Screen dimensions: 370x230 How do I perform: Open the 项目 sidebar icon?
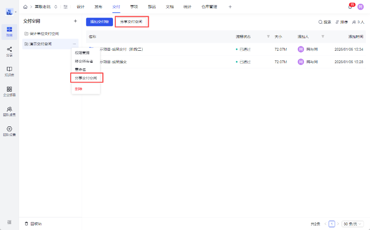pyautogui.click(x=9, y=31)
